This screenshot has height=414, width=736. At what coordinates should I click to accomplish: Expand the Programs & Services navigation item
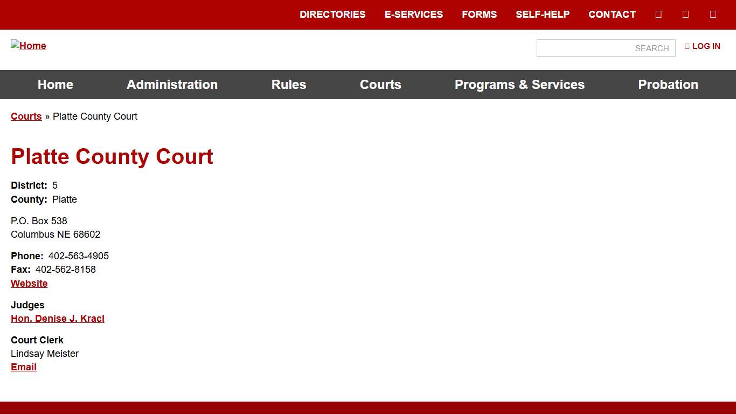pos(519,85)
